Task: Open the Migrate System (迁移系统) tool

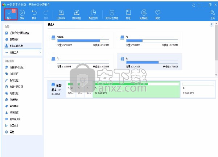Action: click(x=61, y=15)
